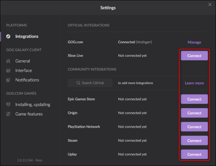
Task: Connect the Steam account
Action: (194, 140)
